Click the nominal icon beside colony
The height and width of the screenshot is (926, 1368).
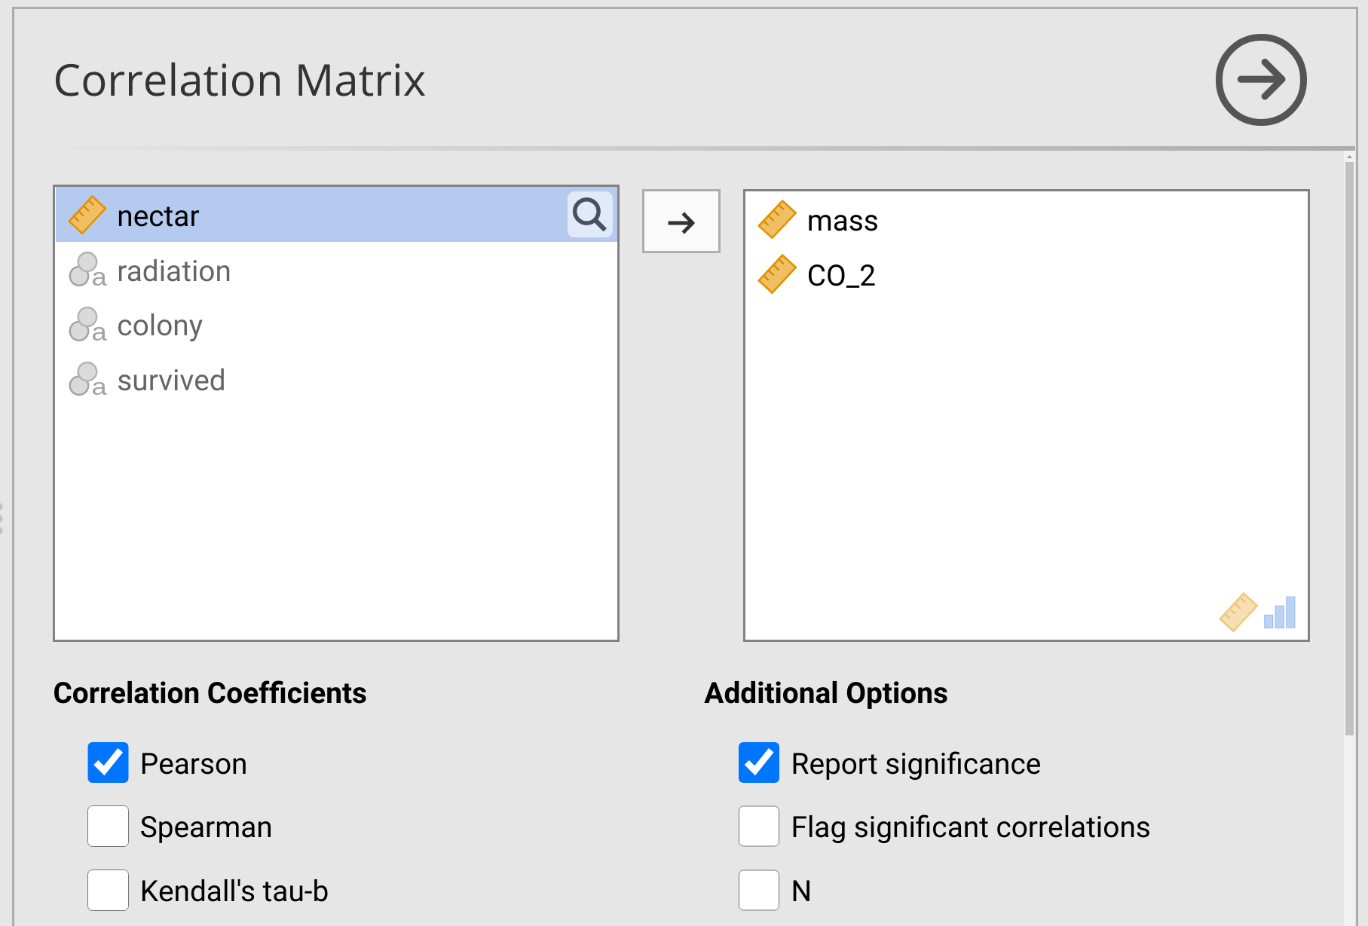pos(87,325)
